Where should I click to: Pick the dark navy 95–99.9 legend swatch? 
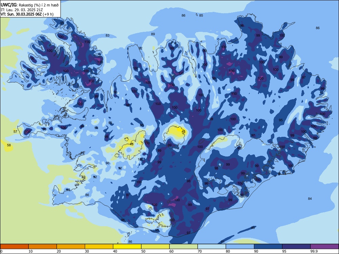(296, 247)
